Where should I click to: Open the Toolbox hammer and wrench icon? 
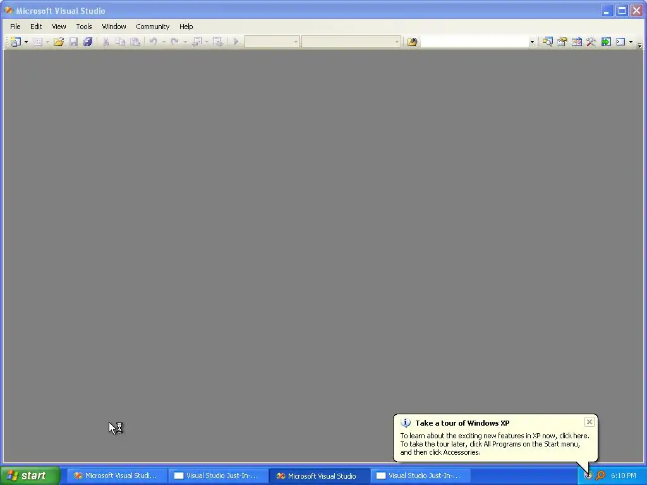tap(591, 42)
